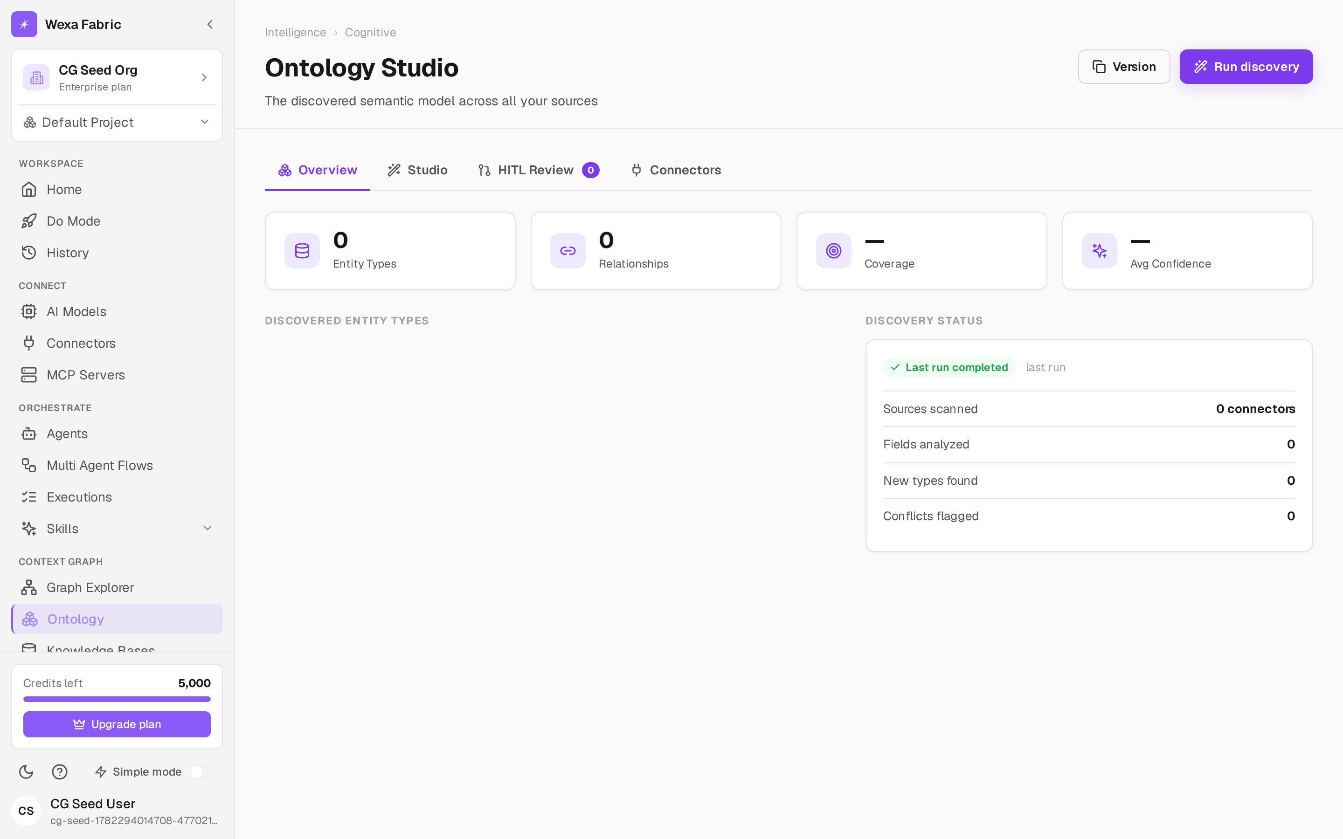
Task: Click the 'New types found' row label
Action: [x=930, y=481]
